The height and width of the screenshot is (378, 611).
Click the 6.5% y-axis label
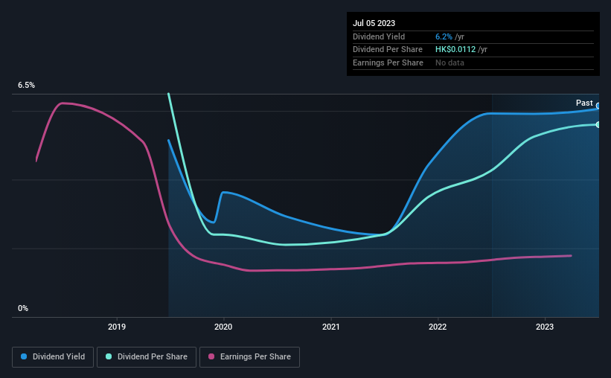[x=27, y=86]
